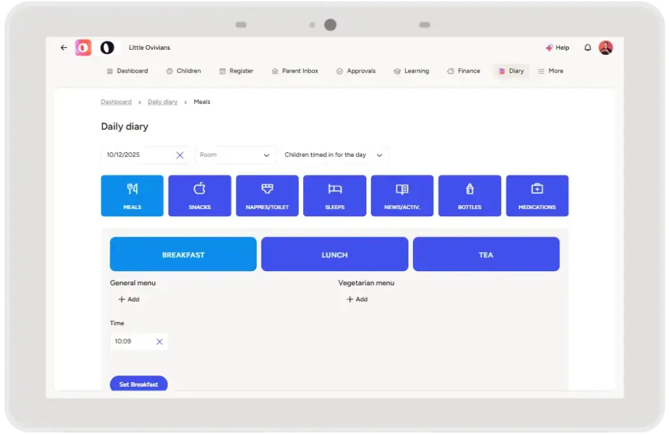Click the back arrow icon

pyautogui.click(x=63, y=48)
